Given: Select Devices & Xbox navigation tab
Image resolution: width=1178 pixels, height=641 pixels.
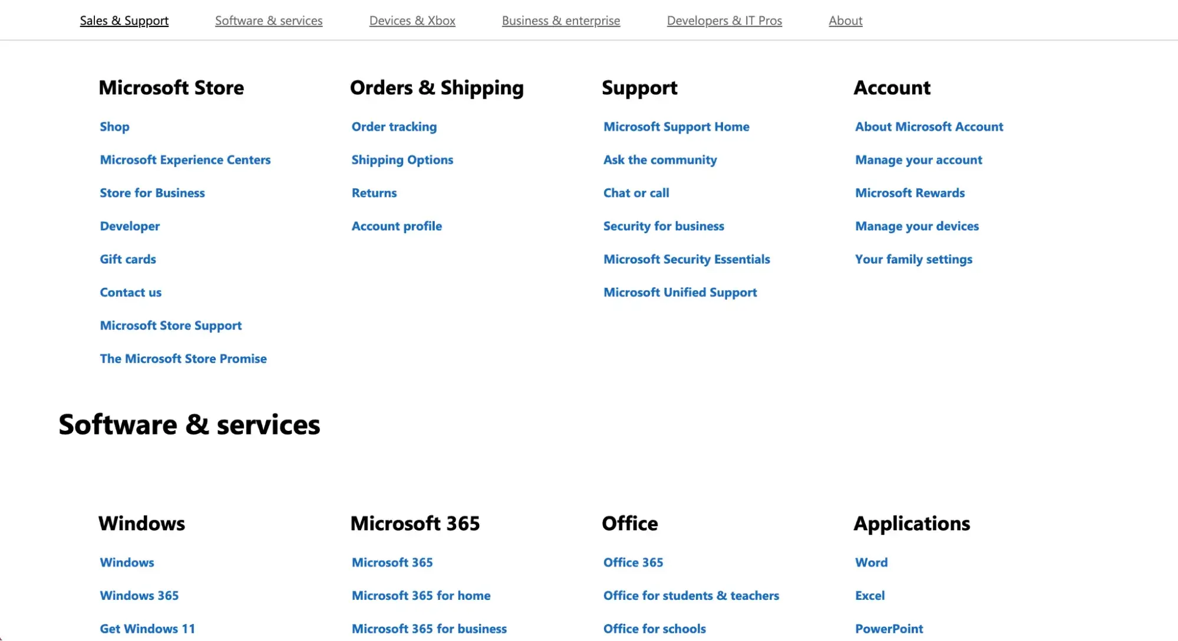Looking at the screenshot, I should pos(412,21).
